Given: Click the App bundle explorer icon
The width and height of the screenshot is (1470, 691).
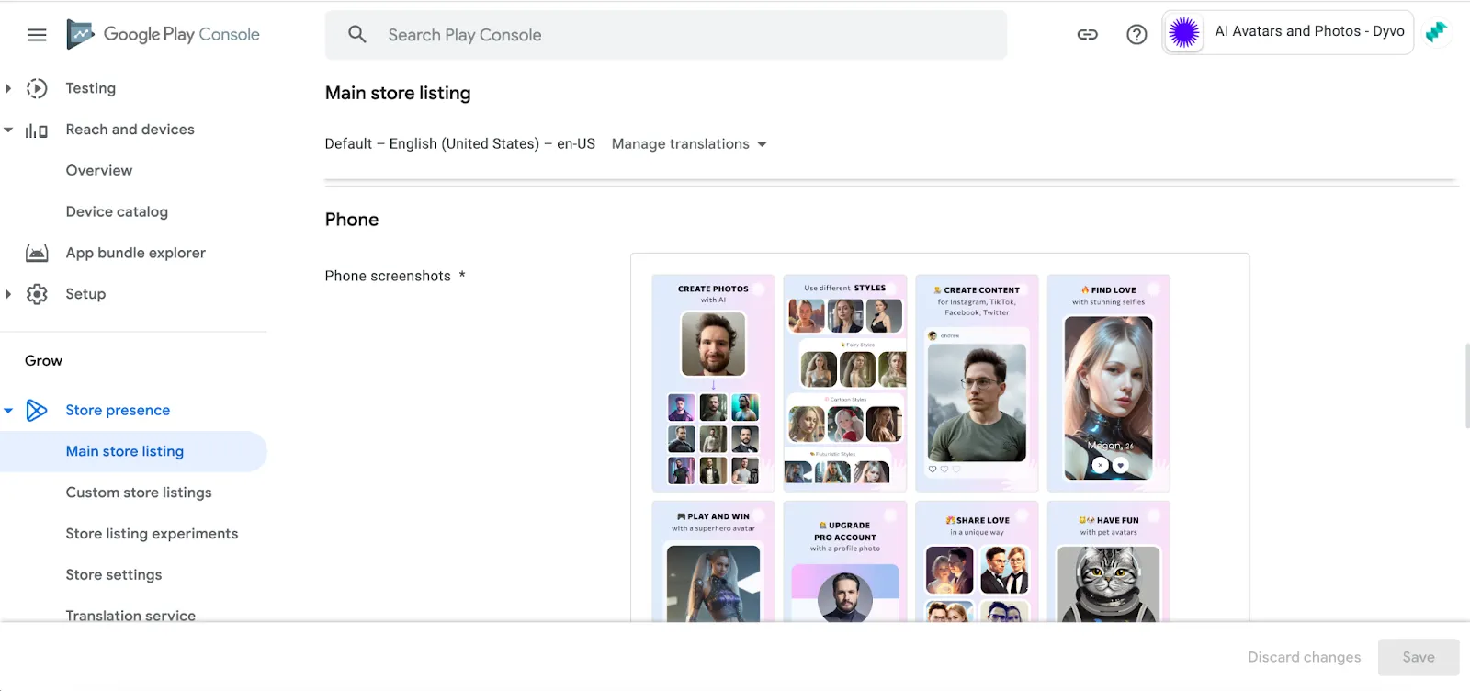Looking at the screenshot, I should [x=37, y=253].
